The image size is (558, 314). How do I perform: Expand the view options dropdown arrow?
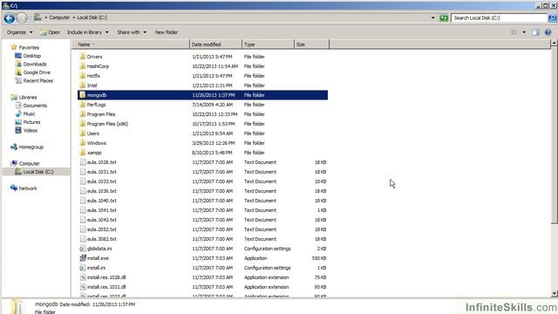tap(524, 32)
